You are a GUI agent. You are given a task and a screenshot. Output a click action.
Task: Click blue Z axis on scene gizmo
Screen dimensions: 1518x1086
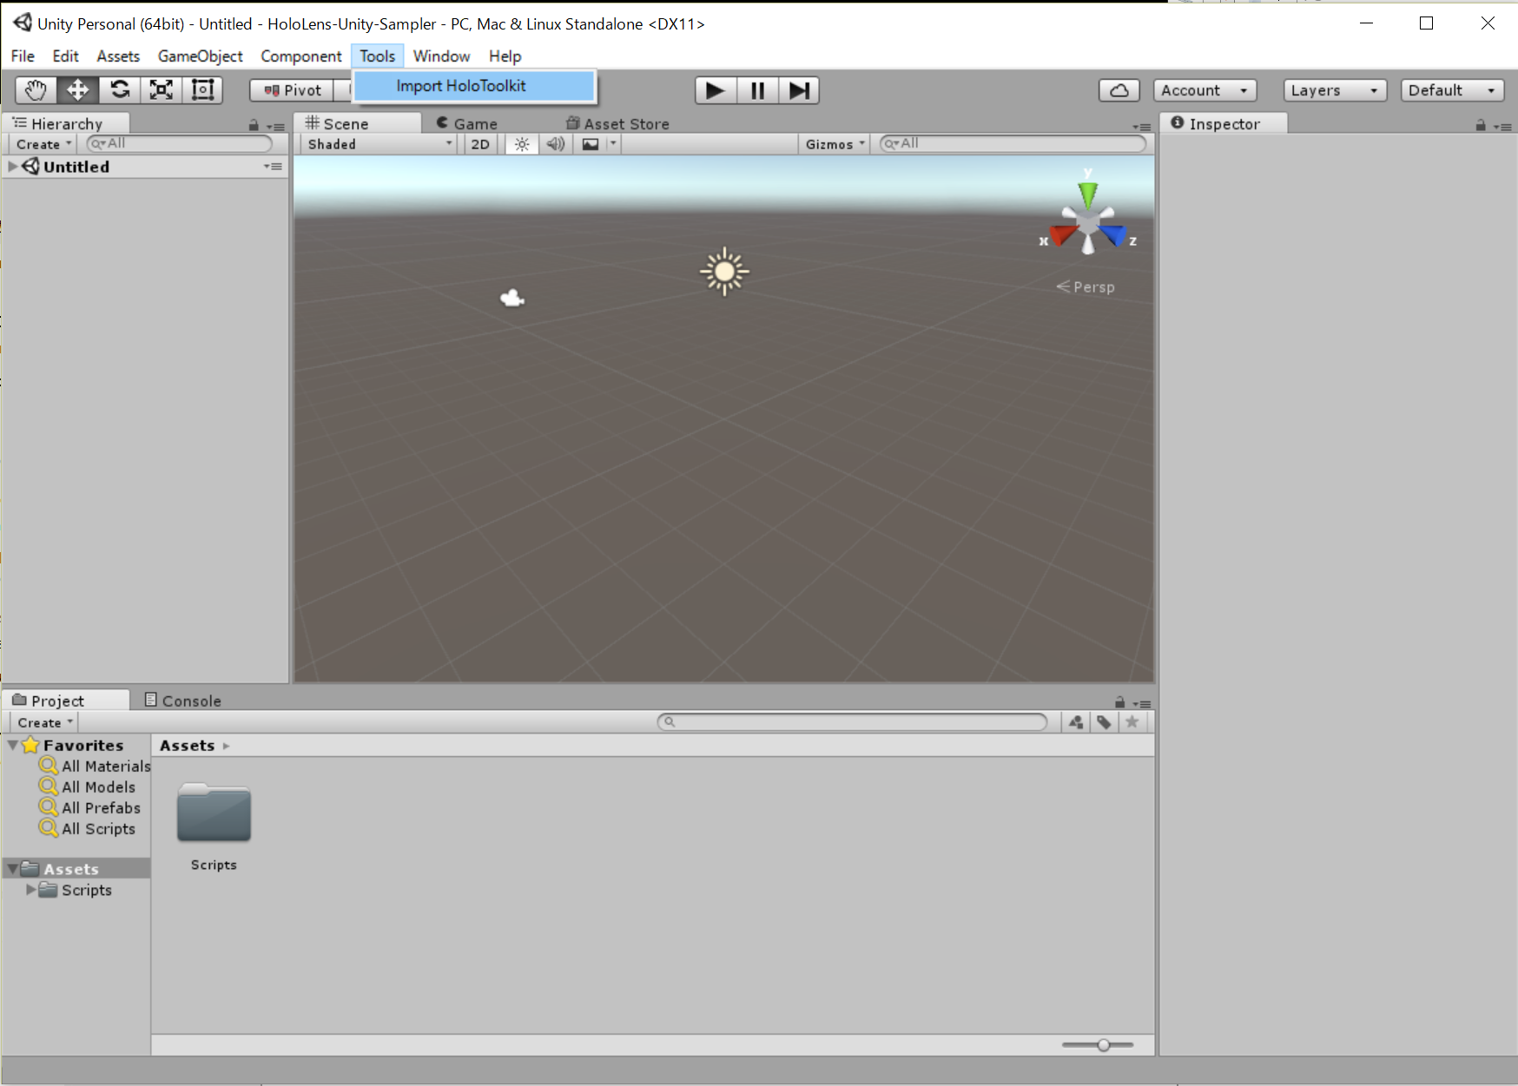(x=1113, y=234)
